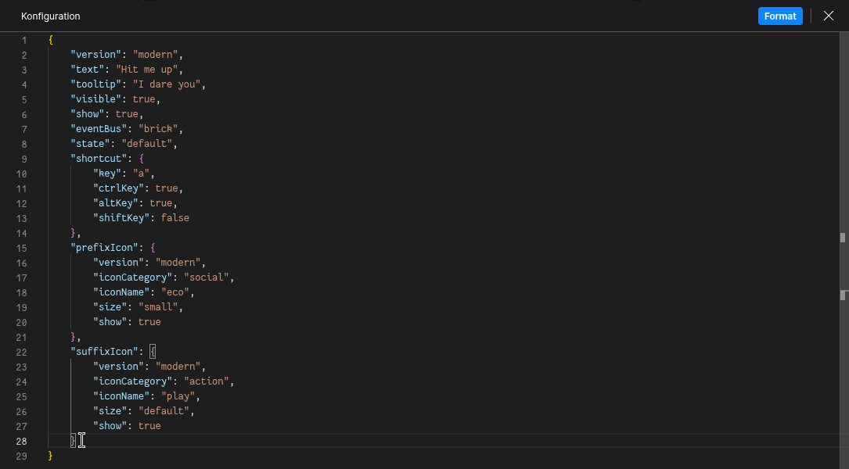Click the closing brace on line 29
Image resolution: width=849 pixels, height=469 pixels.
[x=51, y=456]
